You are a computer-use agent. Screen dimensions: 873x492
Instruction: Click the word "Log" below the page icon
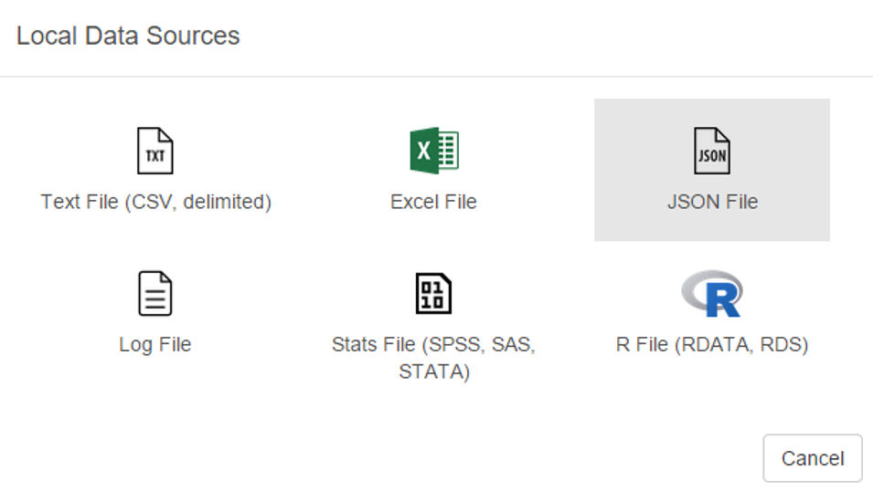[135, 345]
